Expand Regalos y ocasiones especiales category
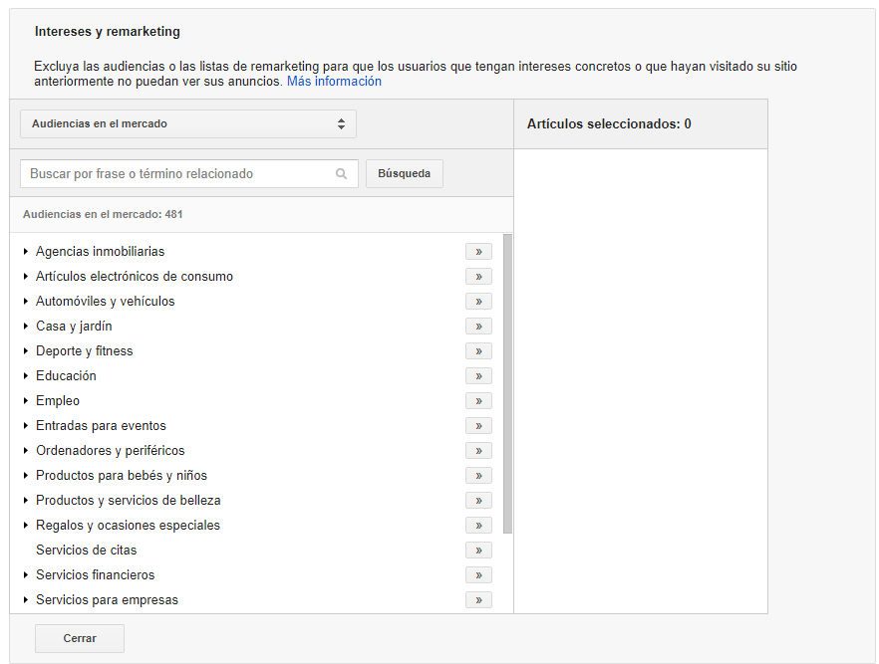Screen dimensions: 879x664 [26, 526]
